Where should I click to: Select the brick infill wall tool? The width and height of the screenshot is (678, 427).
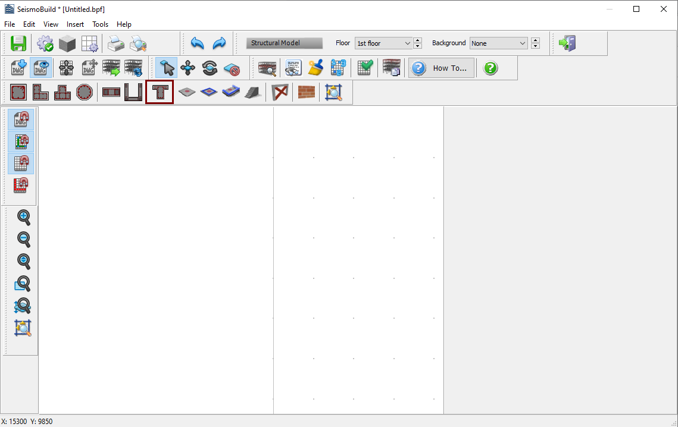[307, 92]
